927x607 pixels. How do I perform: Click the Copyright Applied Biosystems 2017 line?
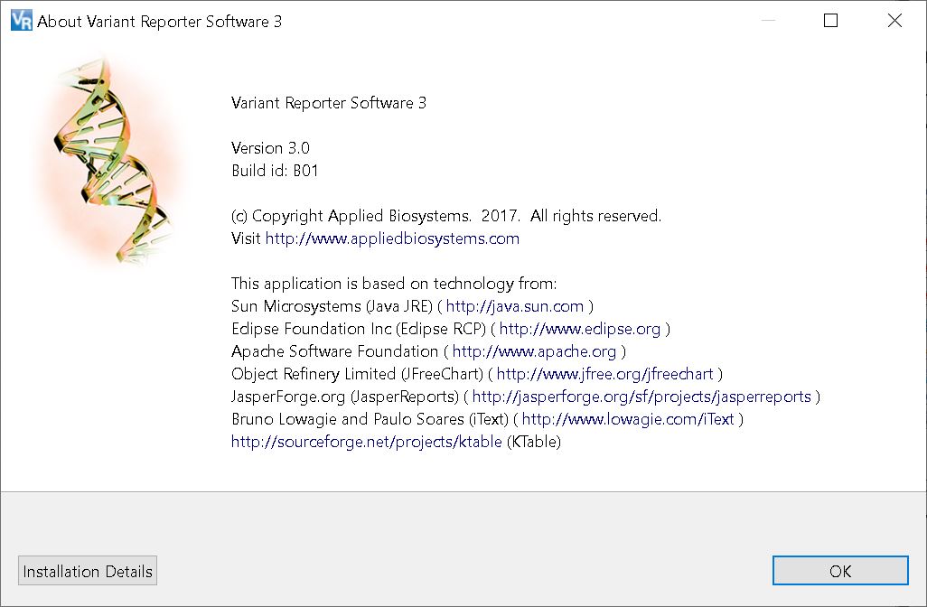[x=445, y=216]
